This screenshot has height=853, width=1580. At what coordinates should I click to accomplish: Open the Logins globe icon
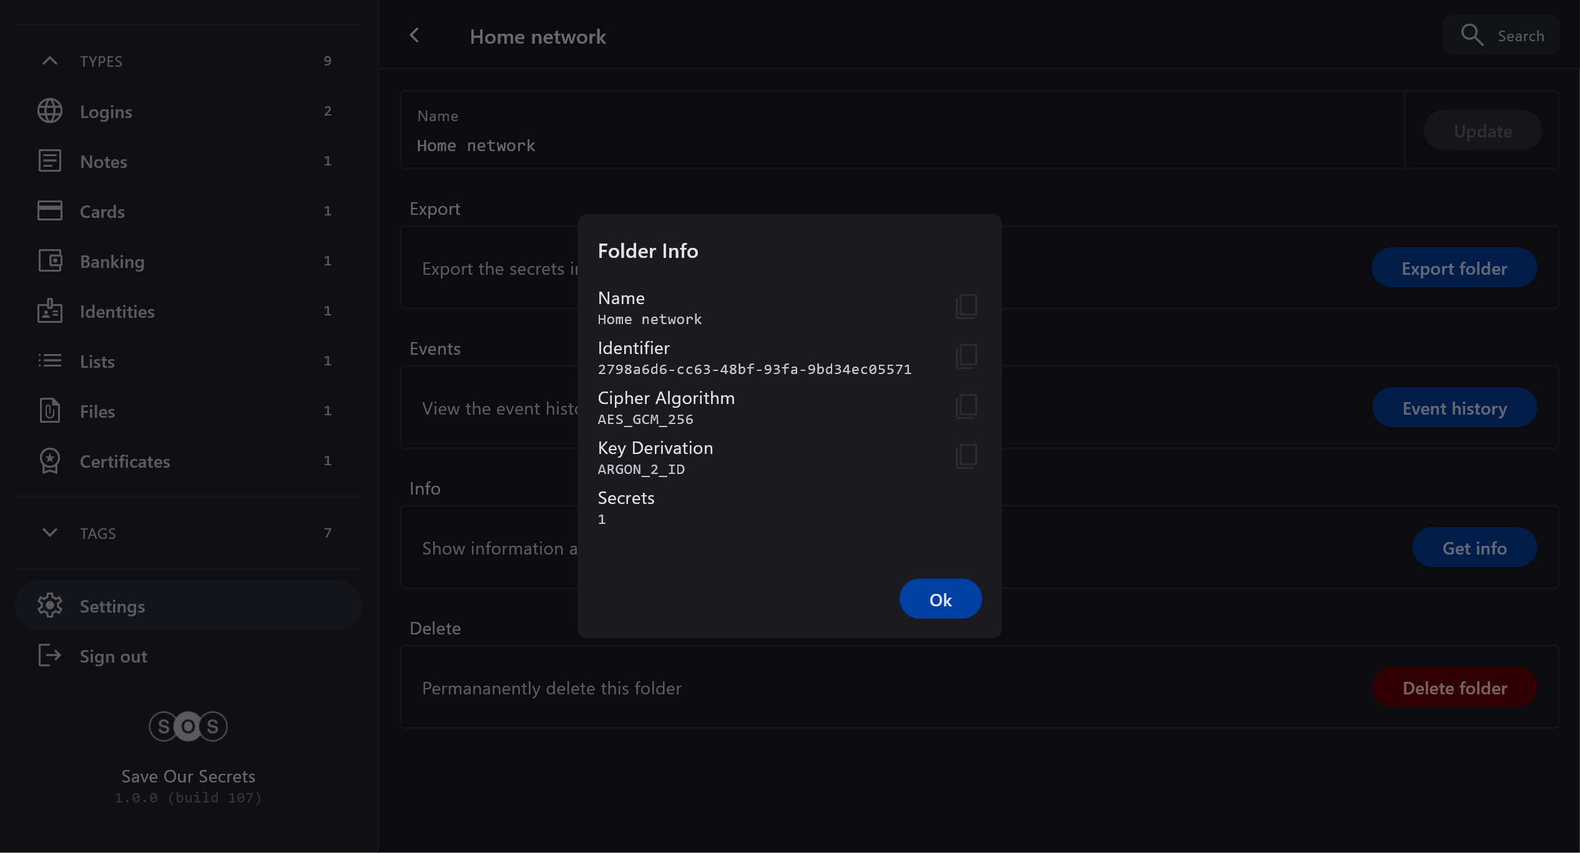(50, 111)
